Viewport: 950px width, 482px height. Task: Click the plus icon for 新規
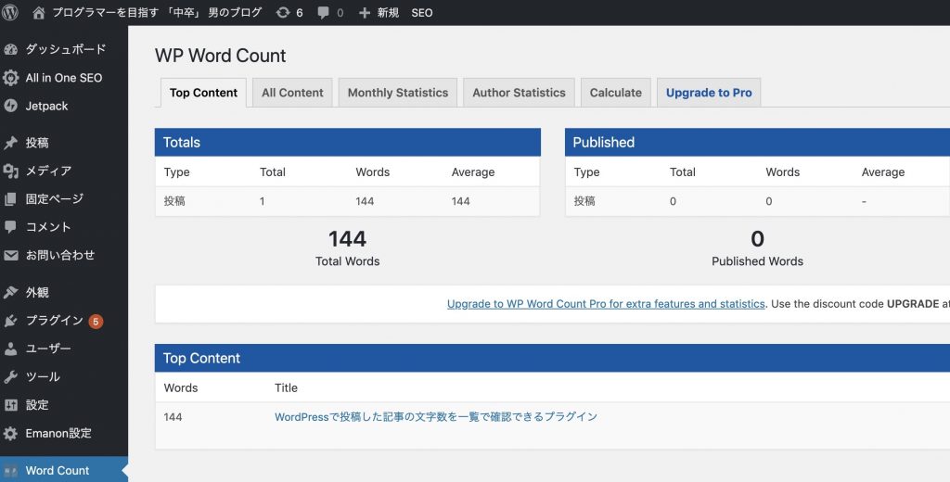364,13
